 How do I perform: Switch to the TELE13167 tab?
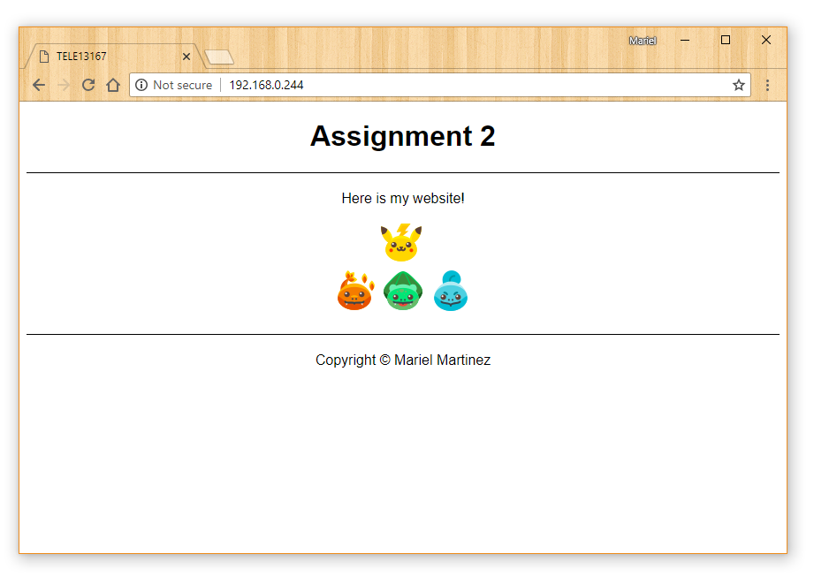point(106,57)
